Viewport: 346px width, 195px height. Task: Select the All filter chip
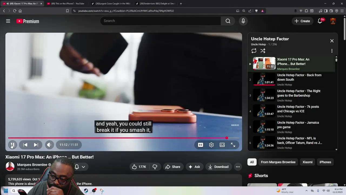coord(252,162)
